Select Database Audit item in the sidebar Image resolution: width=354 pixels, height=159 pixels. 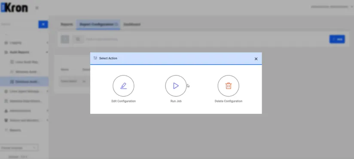point(24,82)
